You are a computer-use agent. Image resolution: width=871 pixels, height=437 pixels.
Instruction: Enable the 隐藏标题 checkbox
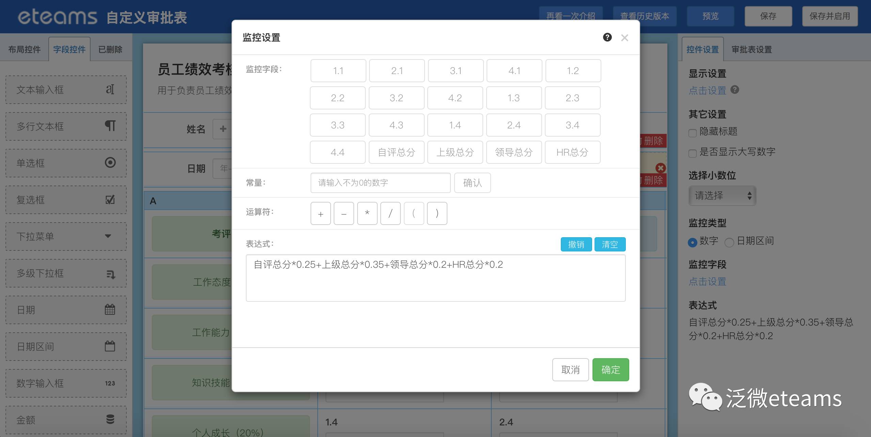click(692, 133)
